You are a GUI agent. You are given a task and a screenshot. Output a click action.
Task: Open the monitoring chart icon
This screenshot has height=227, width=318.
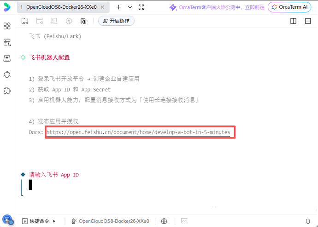click(184, 221)
